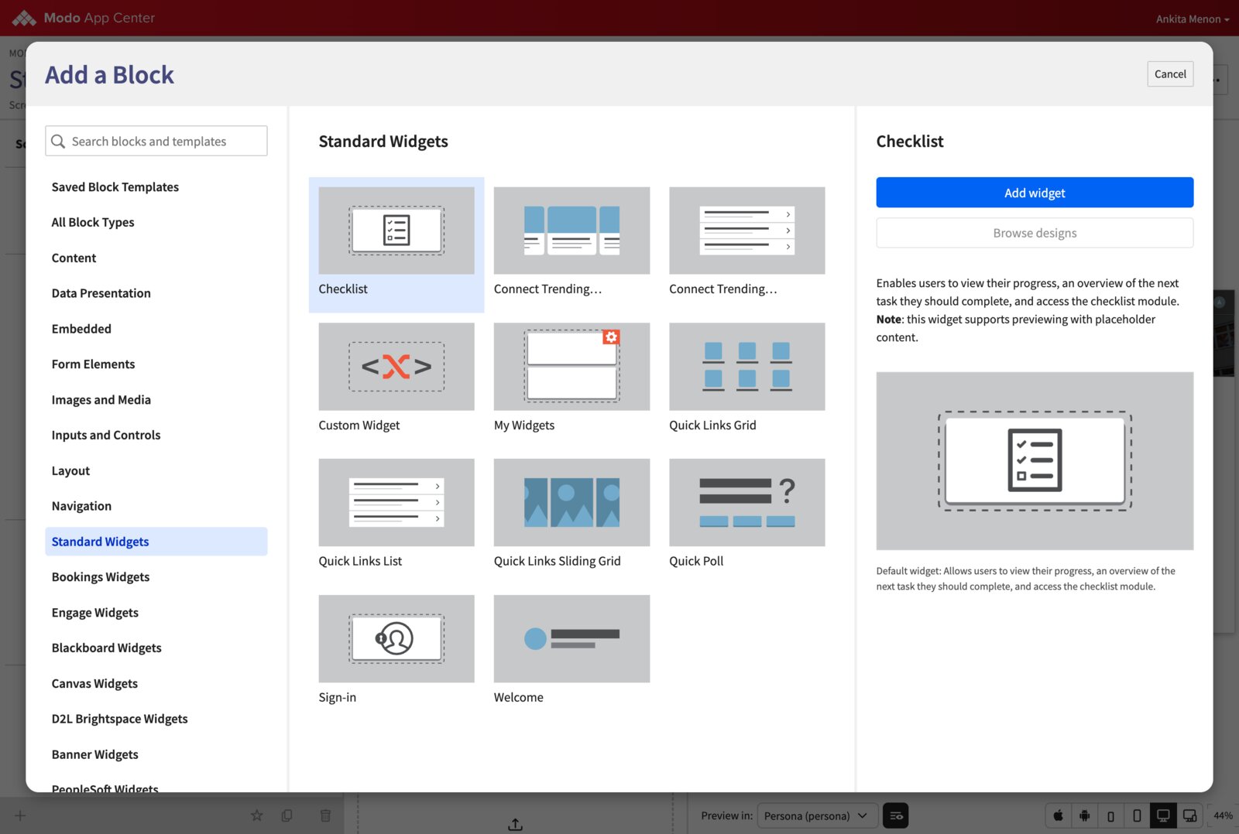Switch preview to Android platform
The image size is (1239, 834).
(1085, 815)
